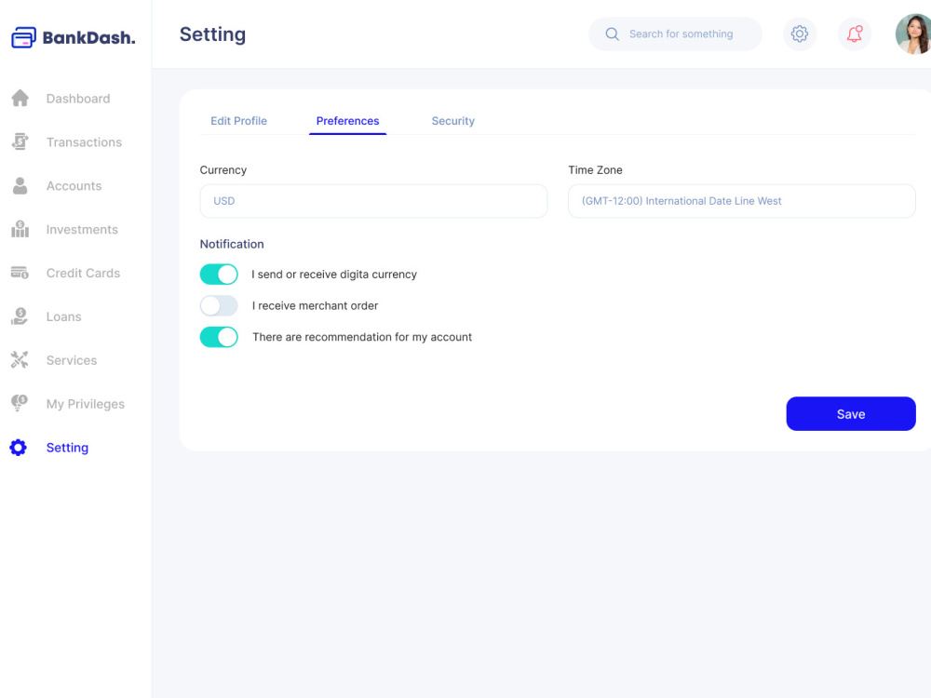Viewport: 931px width, 698px height.
Task: Open the user profile avatar
Action: (x=913, y=34)
